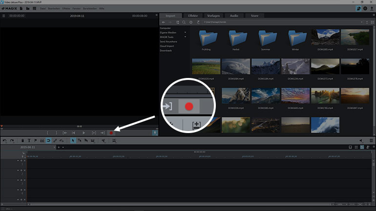Add a new movie tab with plus
The height and width of the screenshot is (211, 376).
[x=59, y=147]
